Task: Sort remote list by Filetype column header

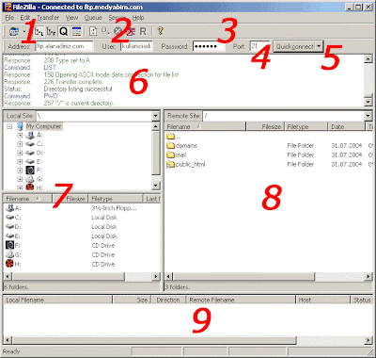Action: tap(306, 126)
